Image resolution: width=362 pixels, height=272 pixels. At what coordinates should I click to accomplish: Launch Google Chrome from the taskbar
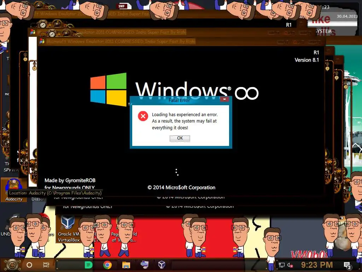point(107,265)
